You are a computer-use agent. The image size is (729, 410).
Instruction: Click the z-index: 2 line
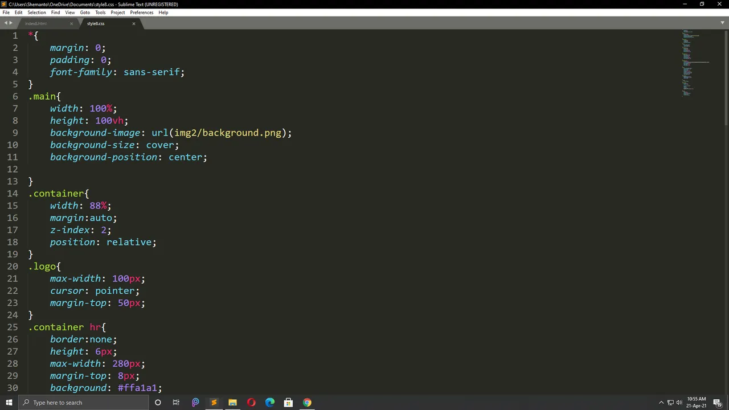tap(81, 230)
